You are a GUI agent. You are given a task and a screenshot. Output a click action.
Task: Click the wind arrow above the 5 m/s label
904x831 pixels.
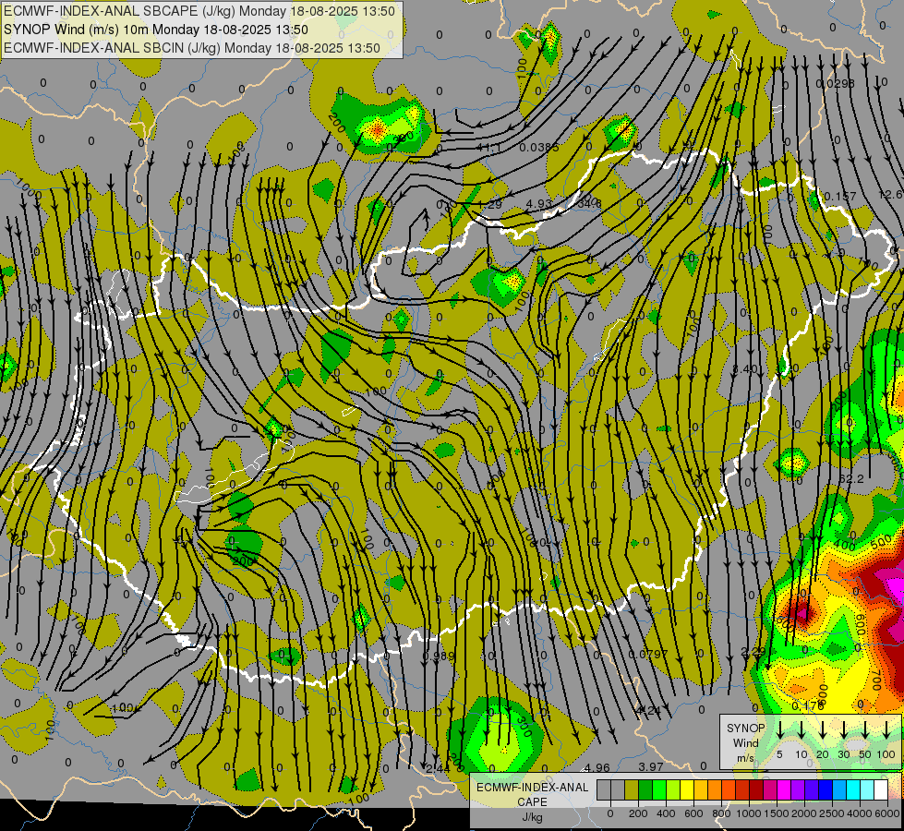(780, 729)
